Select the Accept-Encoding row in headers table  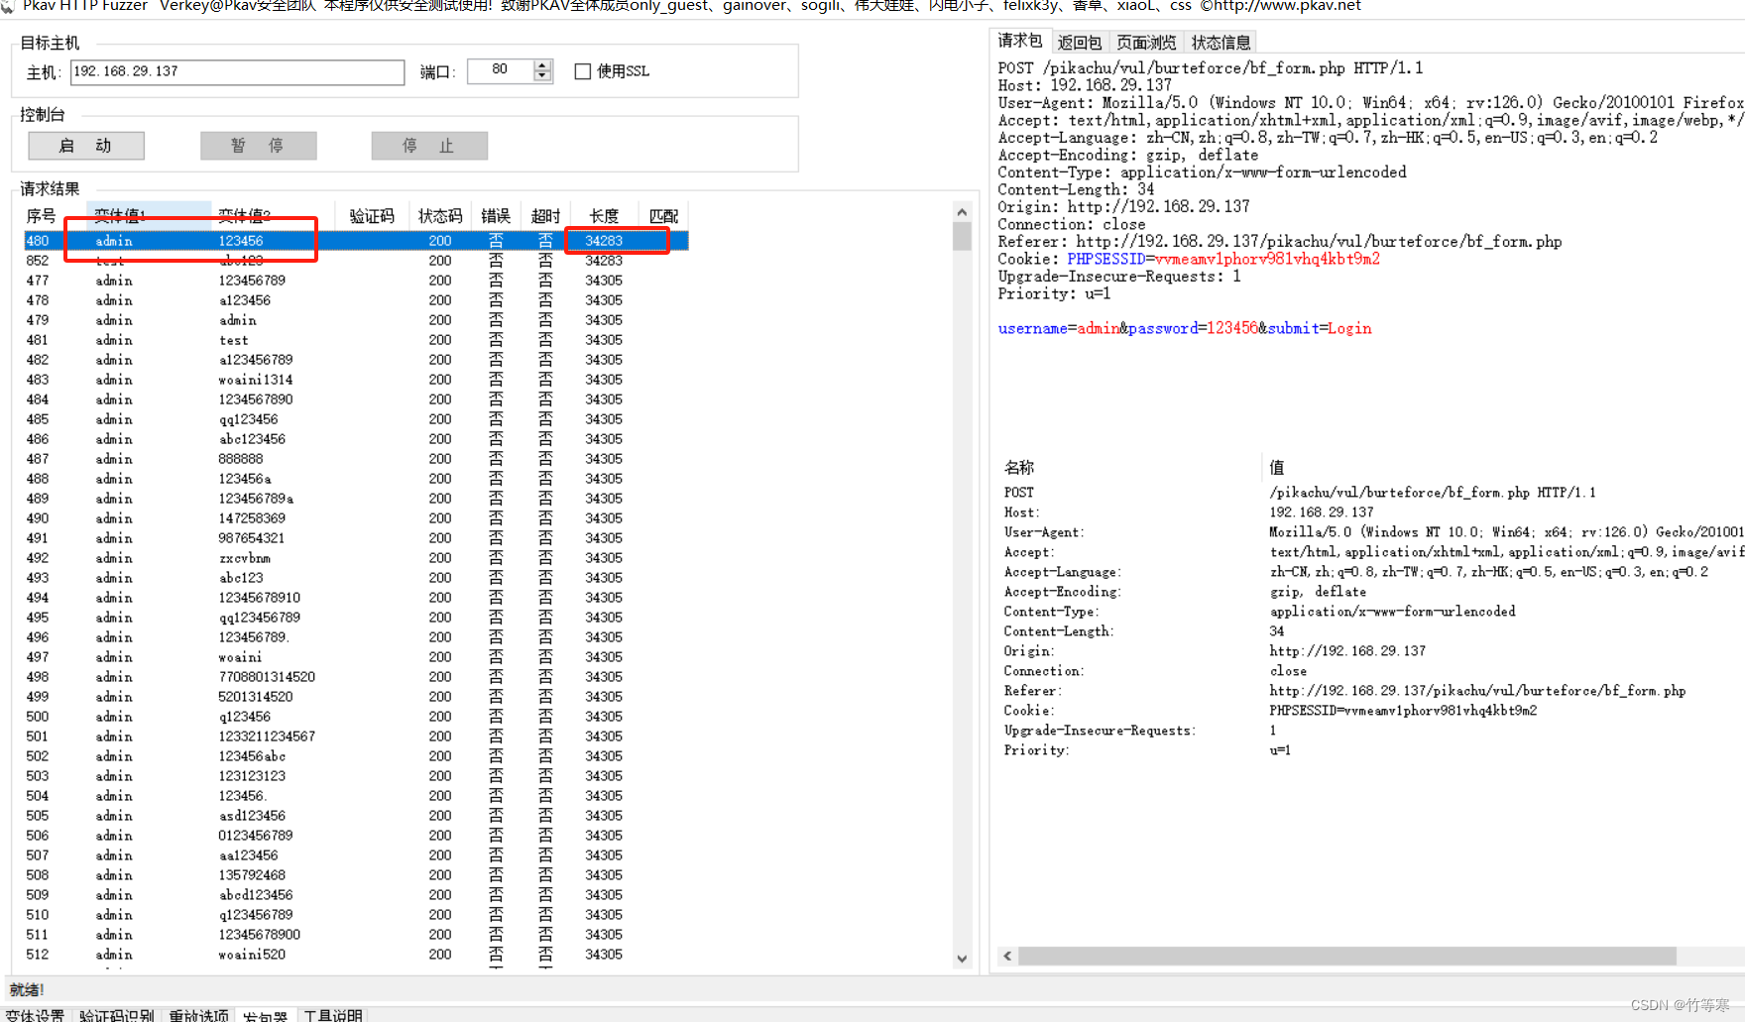(x=1373, y=592)
